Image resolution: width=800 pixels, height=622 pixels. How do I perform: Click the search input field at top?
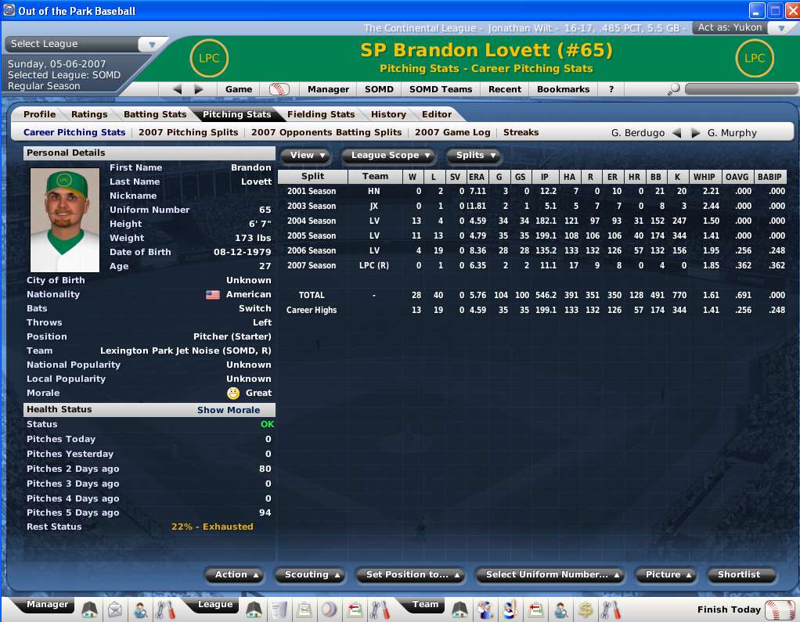pos(741,89)
